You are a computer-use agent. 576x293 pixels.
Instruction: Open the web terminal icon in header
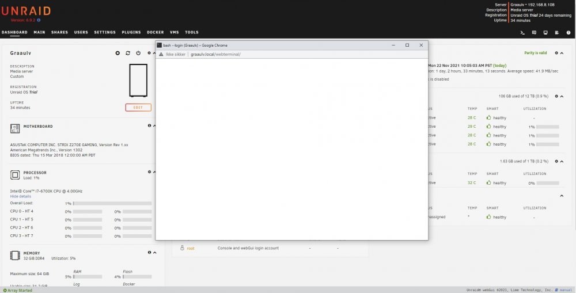click(x=522, y=33)
